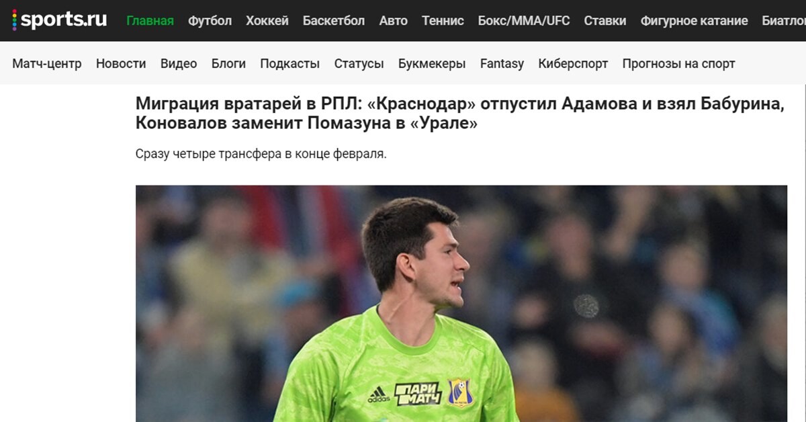
Task: Click the goalkeeper article photo
Action: click(x=461, y=304)
